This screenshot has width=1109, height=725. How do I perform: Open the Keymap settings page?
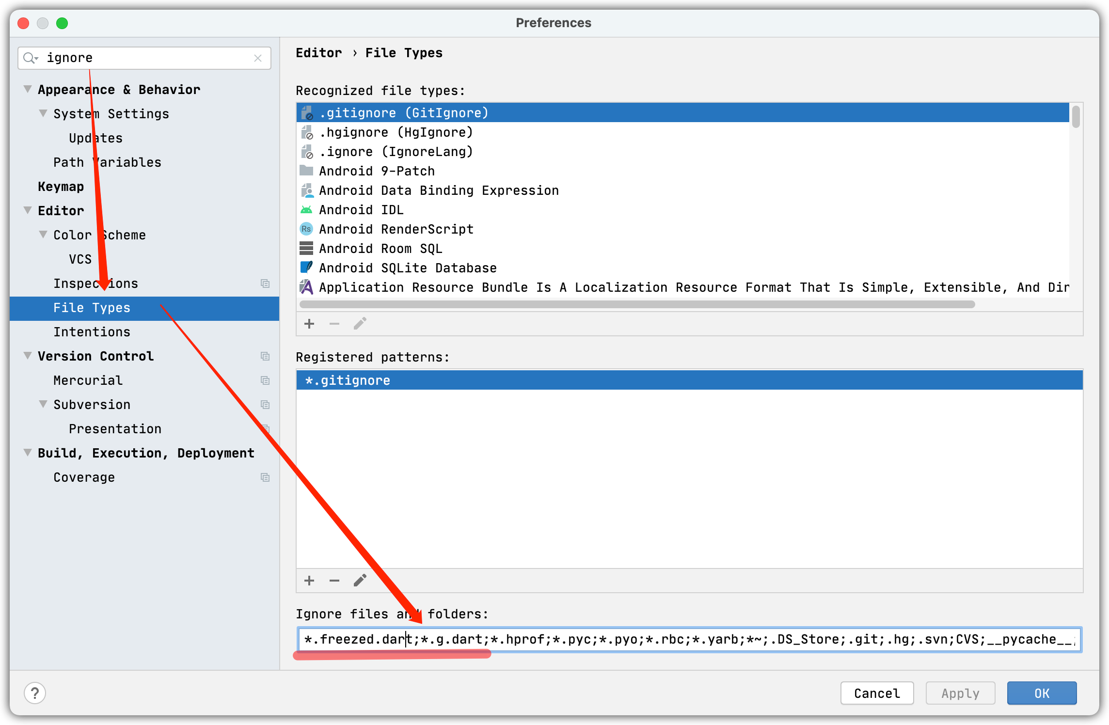point(61,187)
